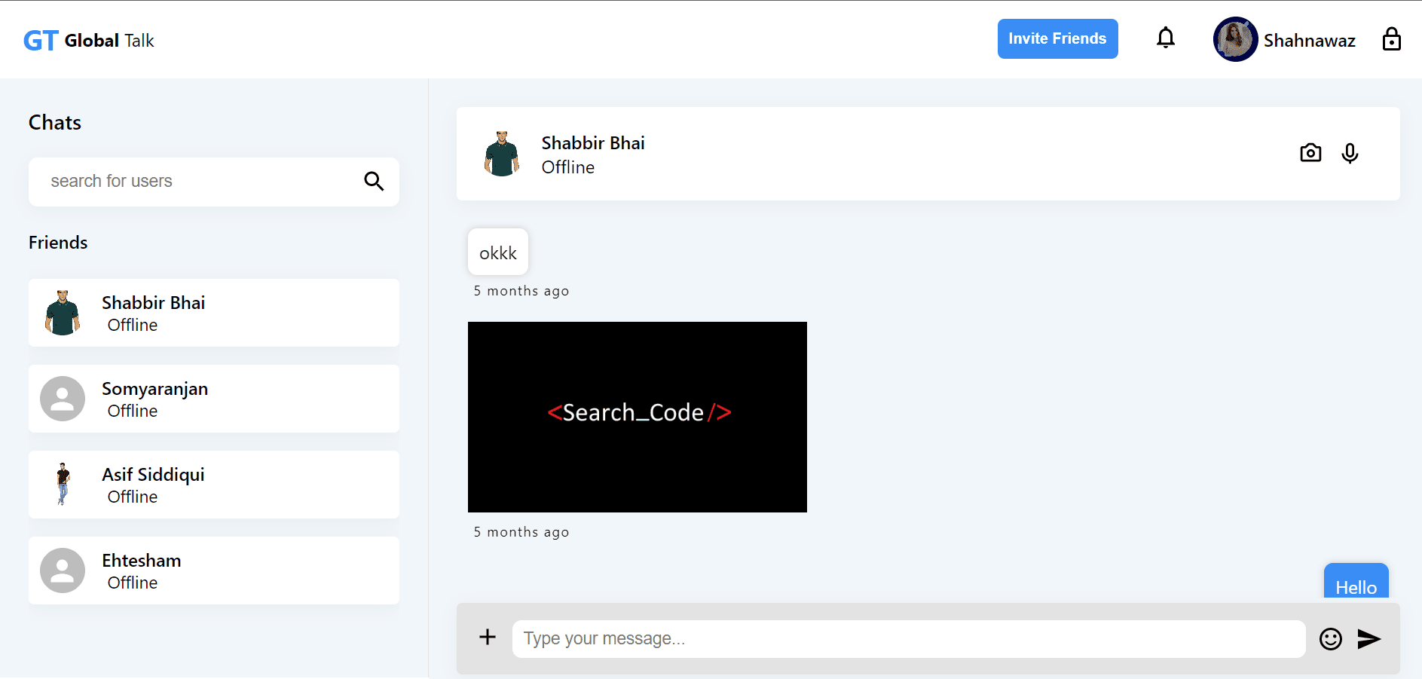Send message with the arrow icon
This screenshot has height=679, width=1422.
click(x=1369, y=639)
